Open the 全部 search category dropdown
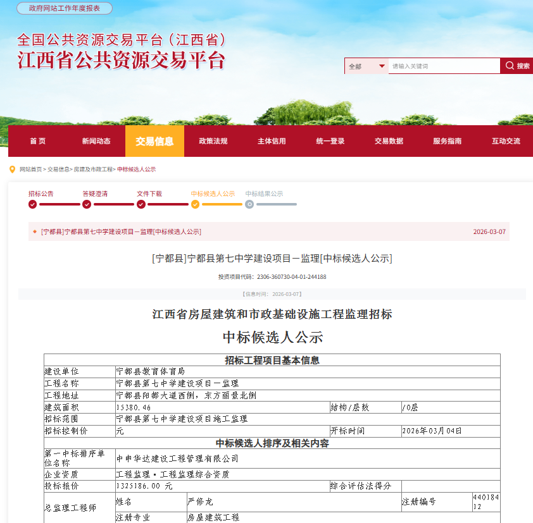This screenshot has height=523, width=533. click(367, 66)
